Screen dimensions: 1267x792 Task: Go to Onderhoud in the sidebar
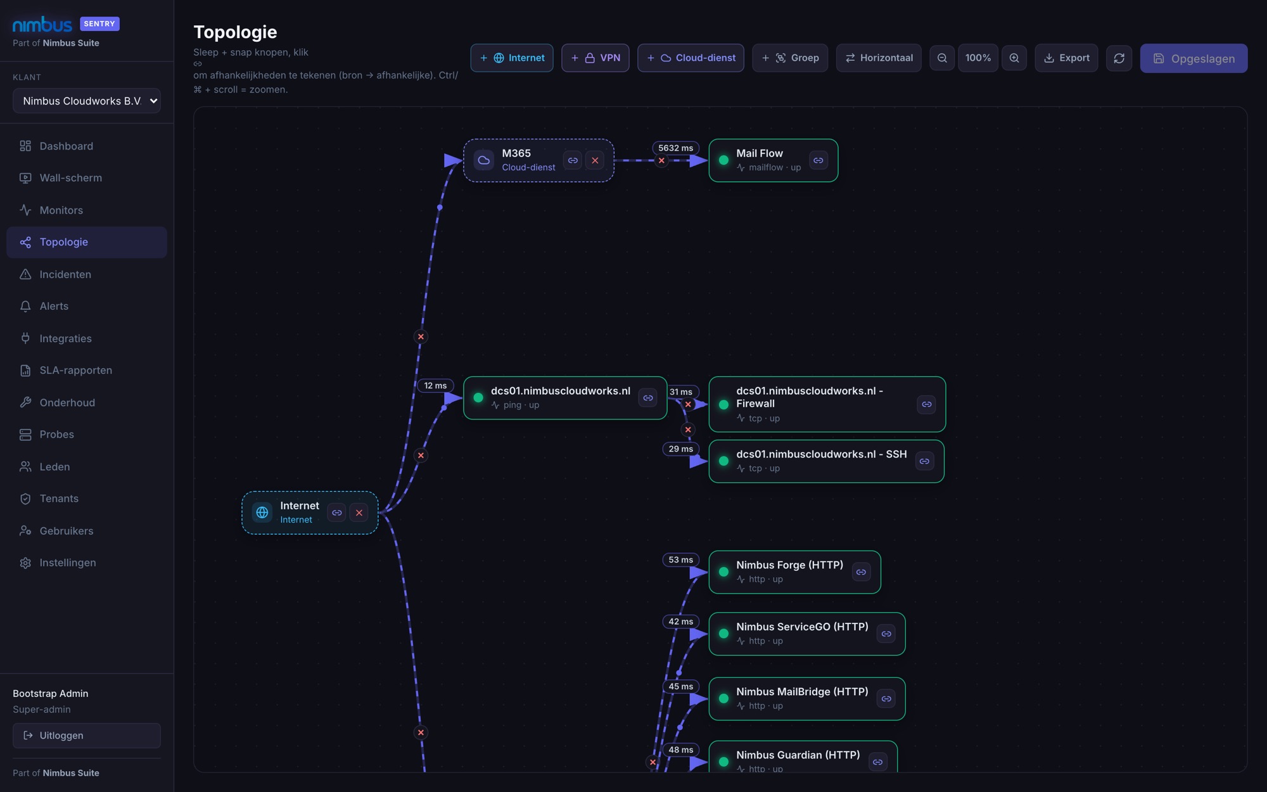[x=87, y=402]
